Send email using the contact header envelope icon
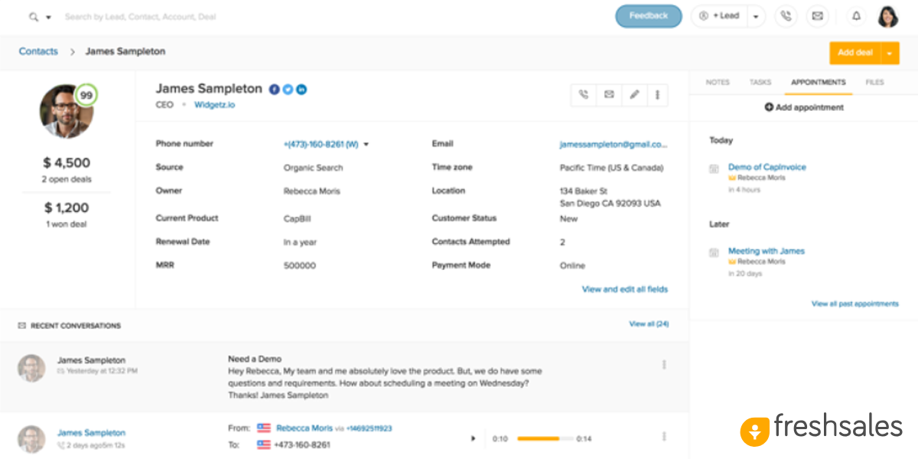 point(609,95)
